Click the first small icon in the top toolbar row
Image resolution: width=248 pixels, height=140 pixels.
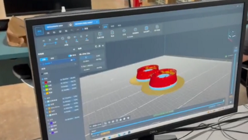click(x=48, y=33)
